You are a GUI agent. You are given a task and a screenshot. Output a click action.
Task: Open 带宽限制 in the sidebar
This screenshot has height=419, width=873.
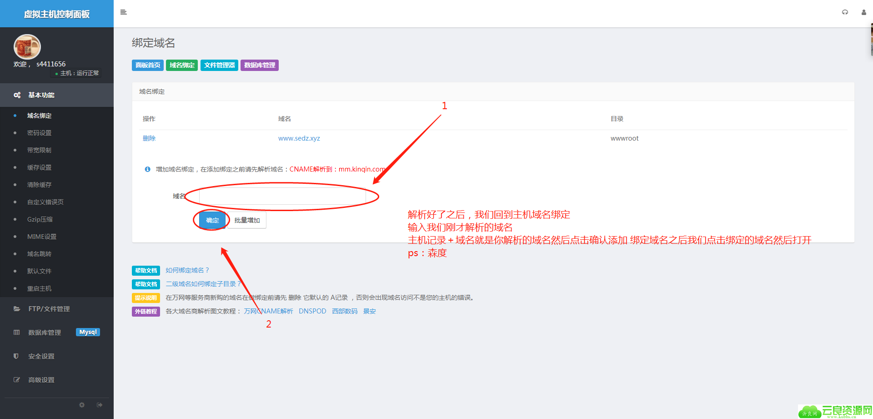(39, 150)
